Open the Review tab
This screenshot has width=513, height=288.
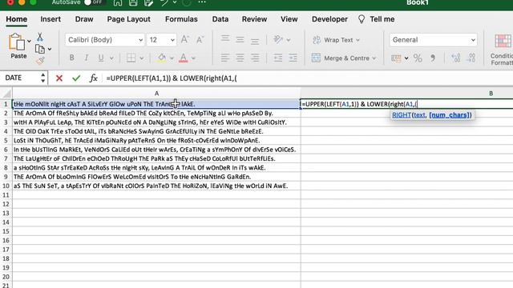tap(254, 19)
